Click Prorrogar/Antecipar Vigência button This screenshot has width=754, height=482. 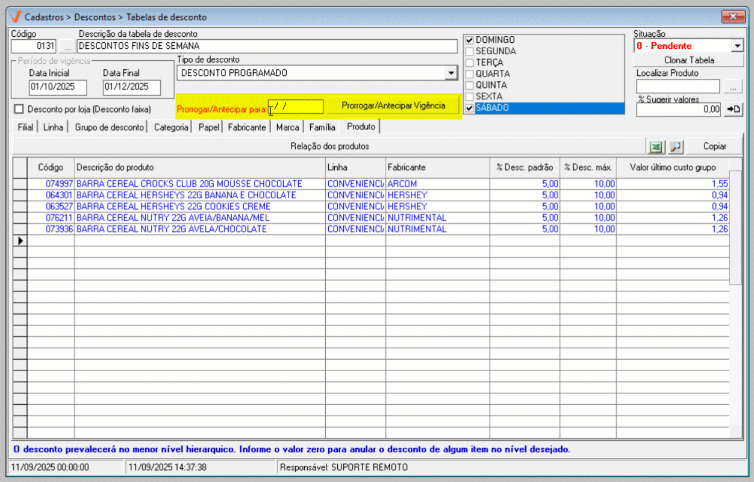393,105
